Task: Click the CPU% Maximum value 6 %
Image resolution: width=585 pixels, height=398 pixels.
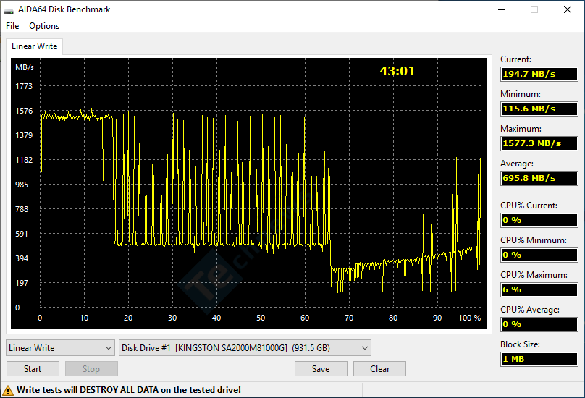Action: 539,289
